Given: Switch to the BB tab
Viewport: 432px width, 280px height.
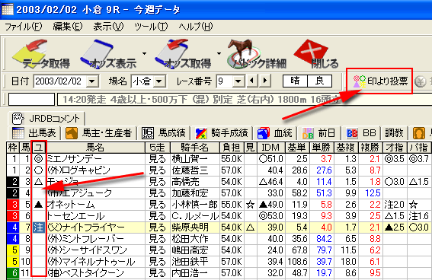Looking at the screenshot, I should 361,133.
